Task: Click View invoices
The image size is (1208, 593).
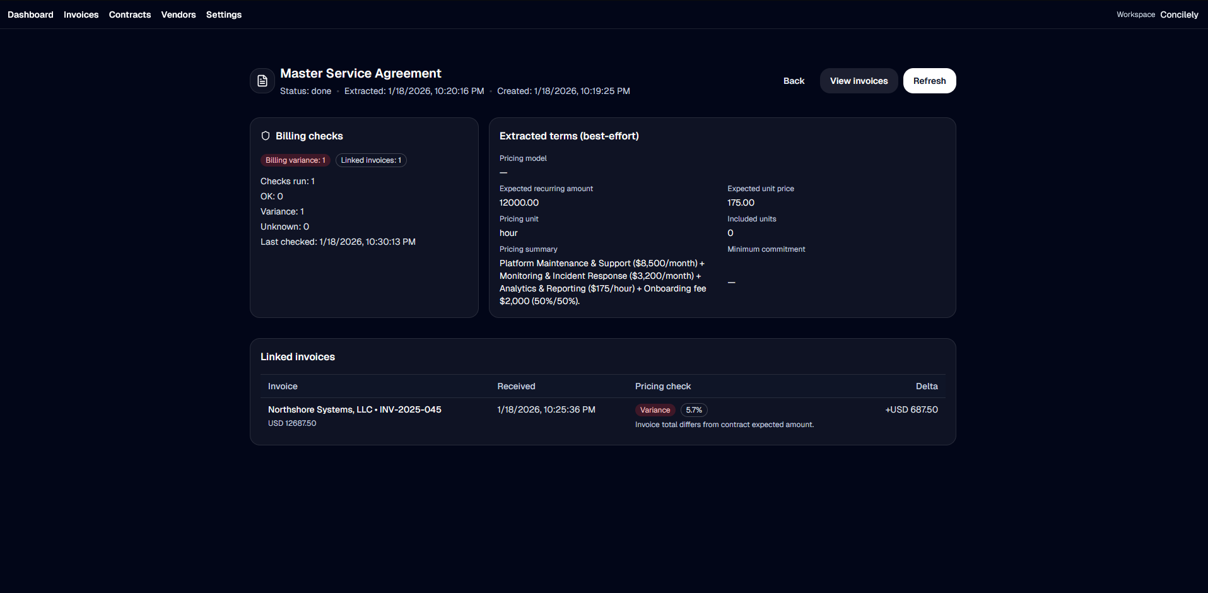Action: tap(858, 81)
